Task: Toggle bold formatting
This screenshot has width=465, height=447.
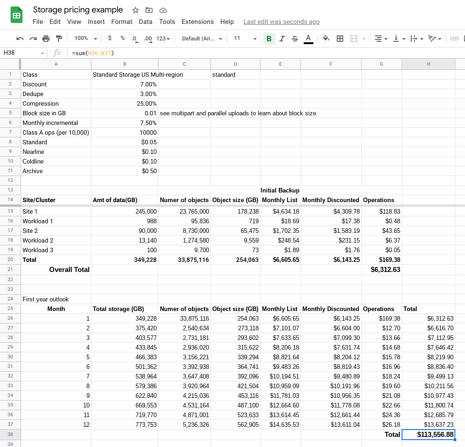Action: coord(269,39)
